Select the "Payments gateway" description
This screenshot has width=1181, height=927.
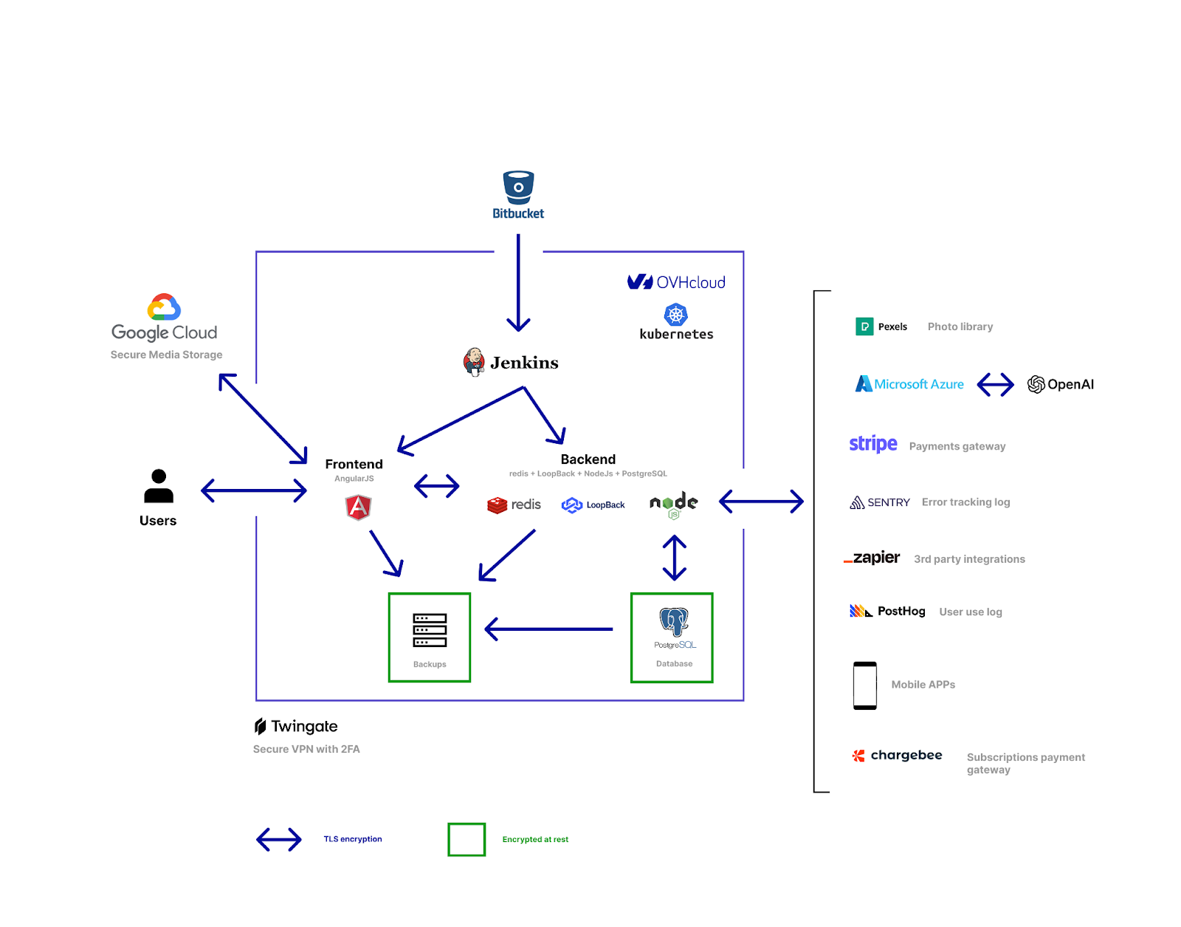pos(957,446)
